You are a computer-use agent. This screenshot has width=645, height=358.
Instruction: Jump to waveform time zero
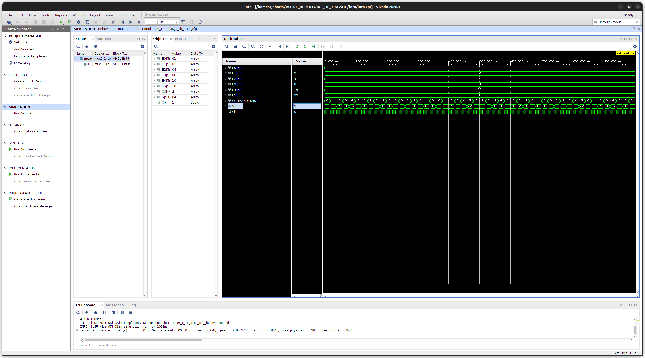click(x=279, y=46)
